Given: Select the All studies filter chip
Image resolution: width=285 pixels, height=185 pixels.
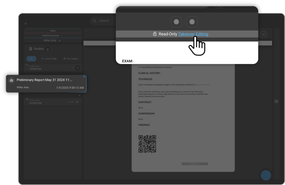Looking at the screenshot, I should tap(31, 59).
